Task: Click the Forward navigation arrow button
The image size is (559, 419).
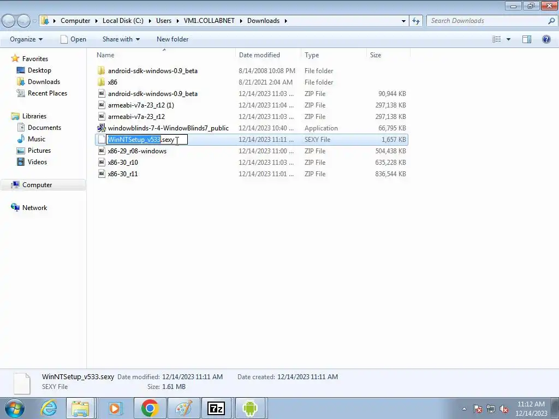Action: pos(23,21)
